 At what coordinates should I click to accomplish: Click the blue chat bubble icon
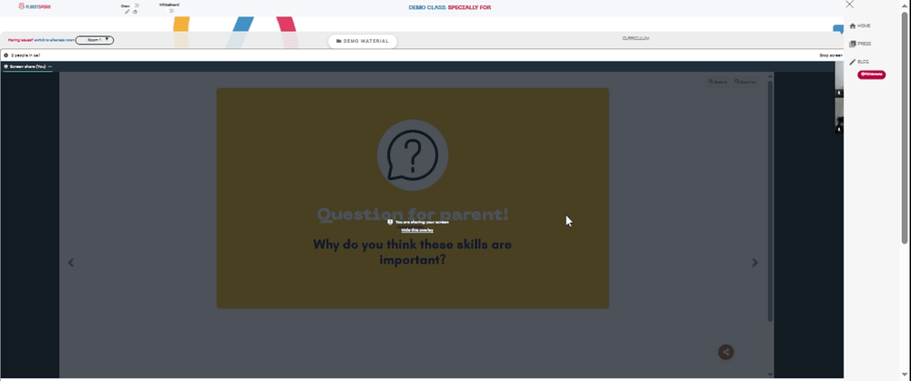point(838,28)
